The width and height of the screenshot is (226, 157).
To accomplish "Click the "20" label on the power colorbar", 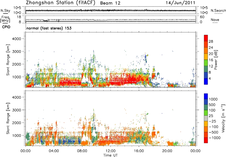I will (x=211, y=54).
